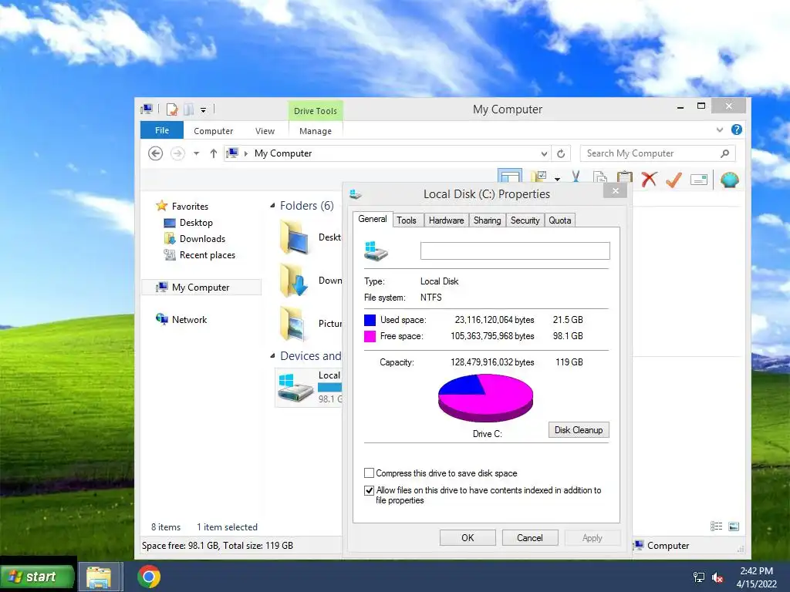Click the quick access properties document icon

tap(172, 109)
